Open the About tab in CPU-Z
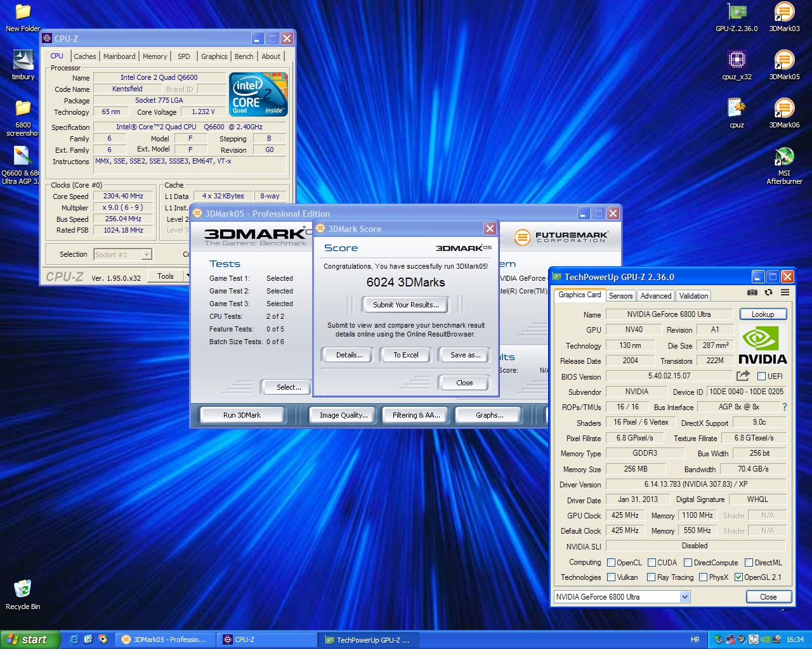This screenshot has width=812, height=649. pos(271,56)
